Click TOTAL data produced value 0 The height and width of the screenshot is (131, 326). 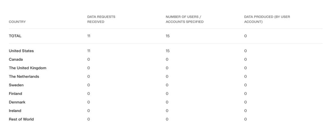(245, 36)
